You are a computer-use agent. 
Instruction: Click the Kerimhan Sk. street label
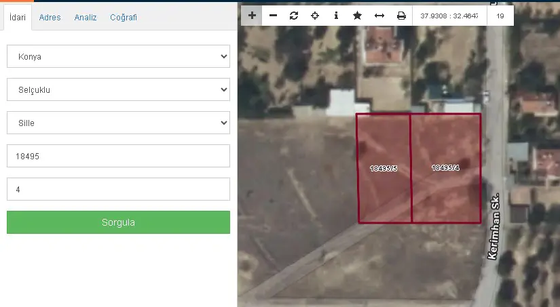493,226
